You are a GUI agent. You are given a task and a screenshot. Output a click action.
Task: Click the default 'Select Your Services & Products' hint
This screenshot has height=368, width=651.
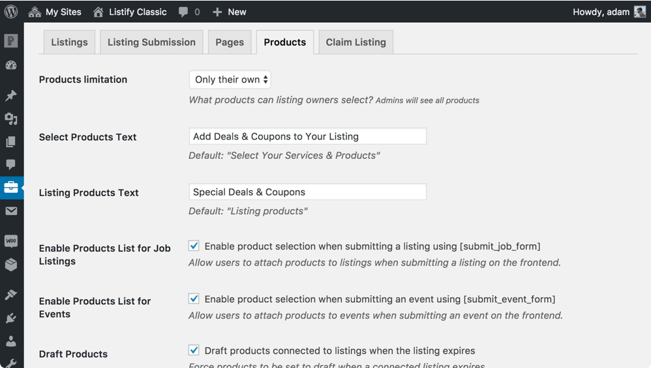(x=284, y=156)
